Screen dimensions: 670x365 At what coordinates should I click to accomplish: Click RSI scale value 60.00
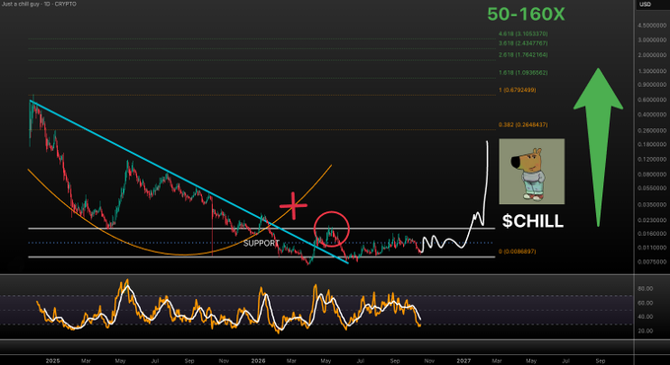645,303
